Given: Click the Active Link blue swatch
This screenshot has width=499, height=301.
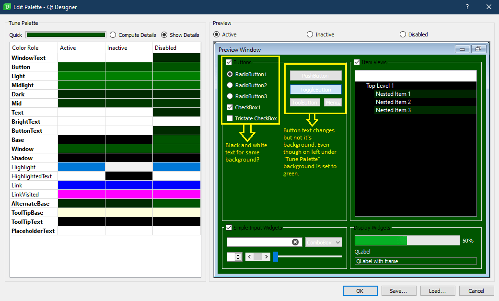Looking at the screenshot, I should click(x=81, y=185).
